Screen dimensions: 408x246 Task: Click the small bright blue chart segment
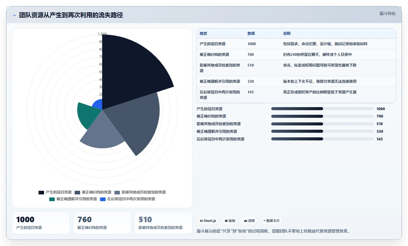pos(98,105)
